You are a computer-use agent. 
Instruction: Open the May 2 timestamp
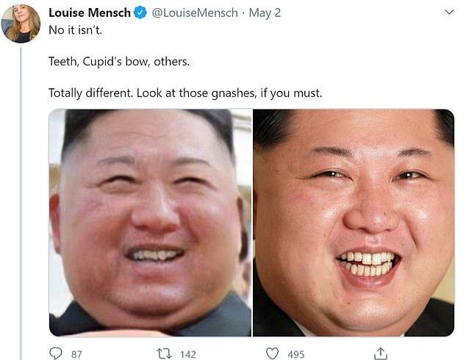[x=265, y=12]
